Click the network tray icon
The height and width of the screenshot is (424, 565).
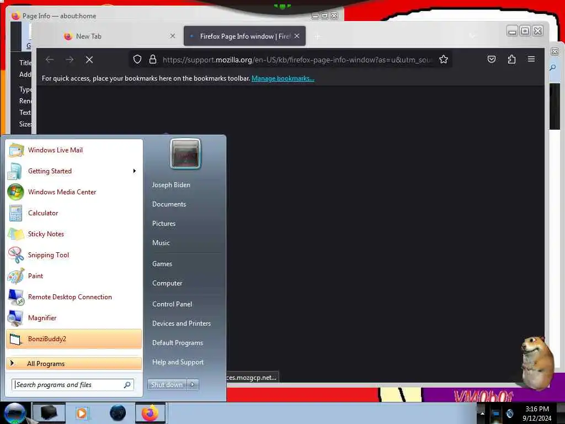[496, 414]
